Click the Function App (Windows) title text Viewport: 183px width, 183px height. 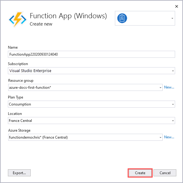coord(68,16)
